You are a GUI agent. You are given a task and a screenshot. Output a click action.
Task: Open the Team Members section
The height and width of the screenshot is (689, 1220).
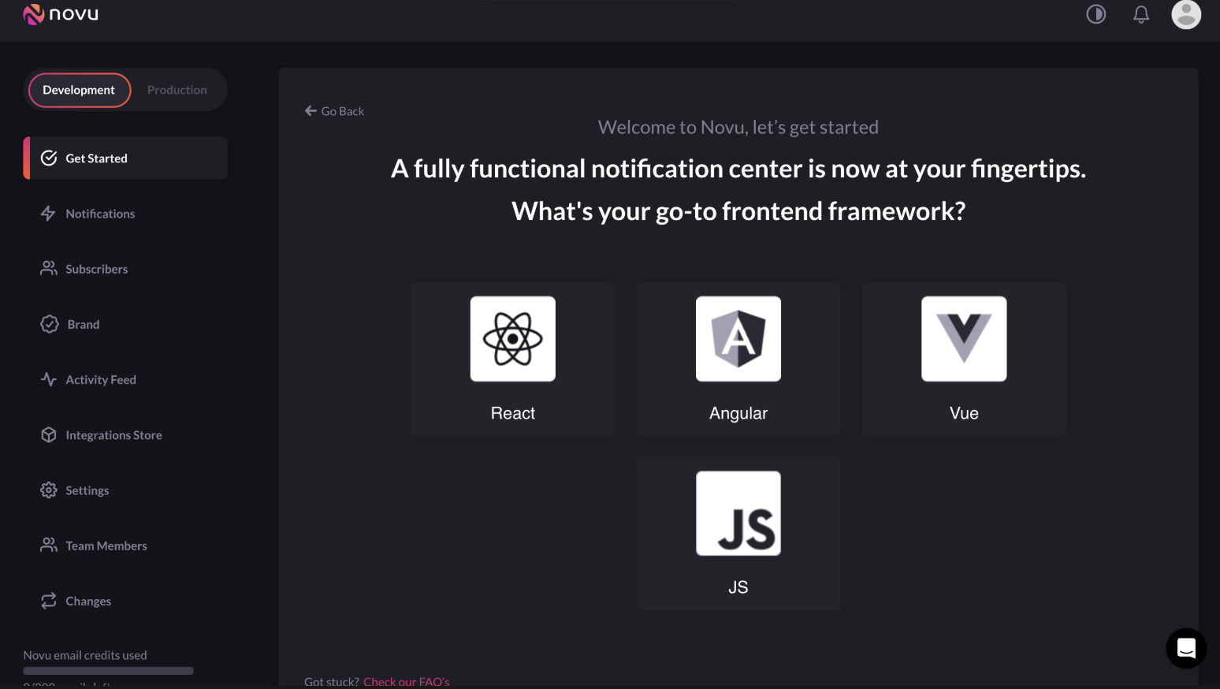pos(106,545)
